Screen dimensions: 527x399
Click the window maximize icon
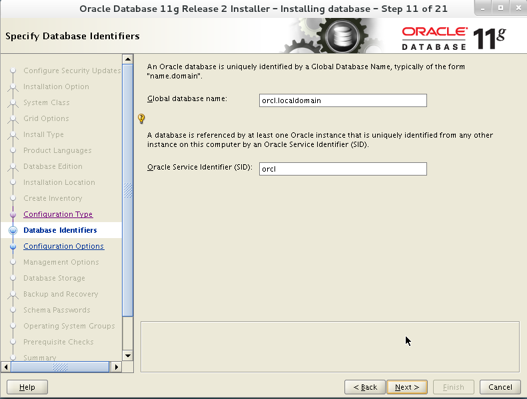(500, 8)
